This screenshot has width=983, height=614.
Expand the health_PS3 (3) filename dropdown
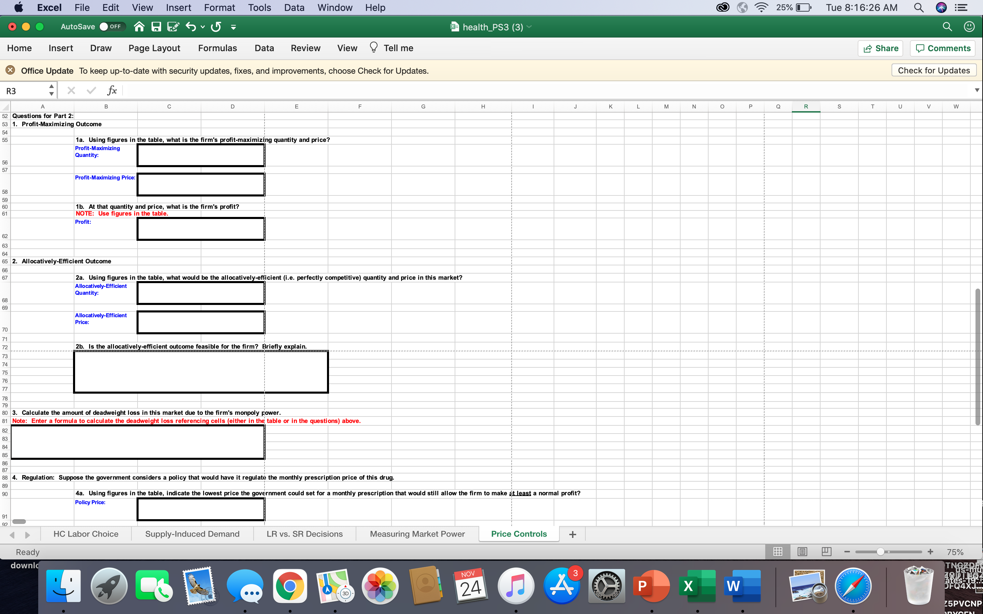pyautogui.click(x=529, y=27)
